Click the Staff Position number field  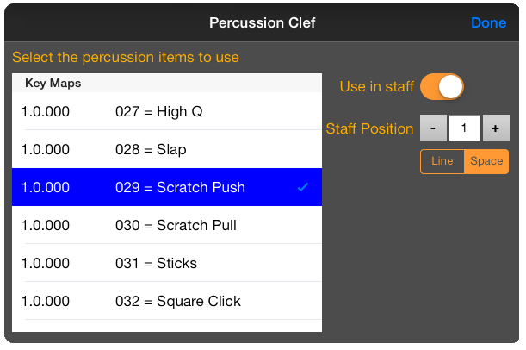(464, 128)
